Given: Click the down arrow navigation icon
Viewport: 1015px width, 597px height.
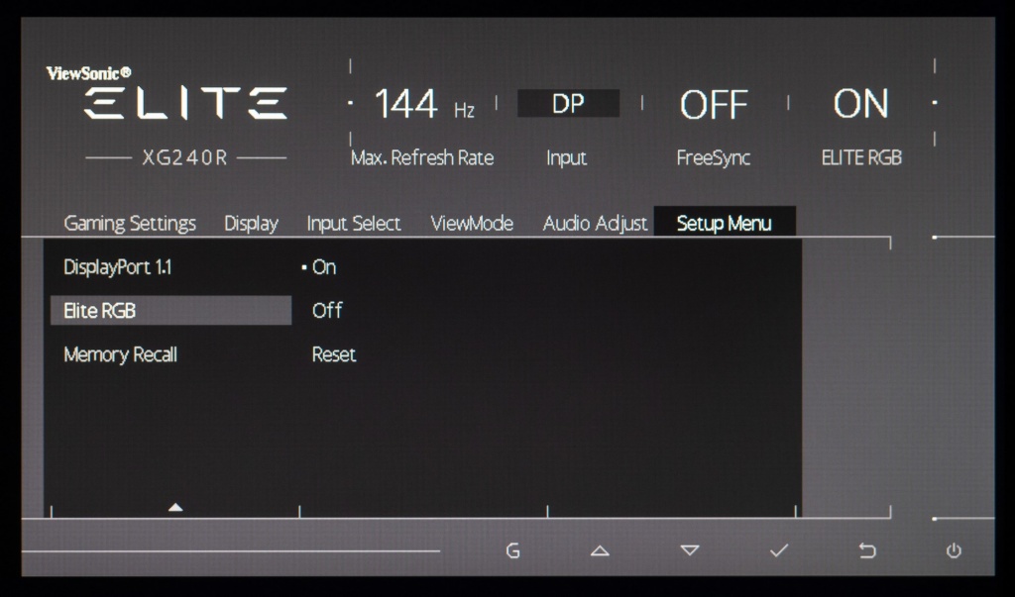Looking at the screenshot, I should coord(690,550).
